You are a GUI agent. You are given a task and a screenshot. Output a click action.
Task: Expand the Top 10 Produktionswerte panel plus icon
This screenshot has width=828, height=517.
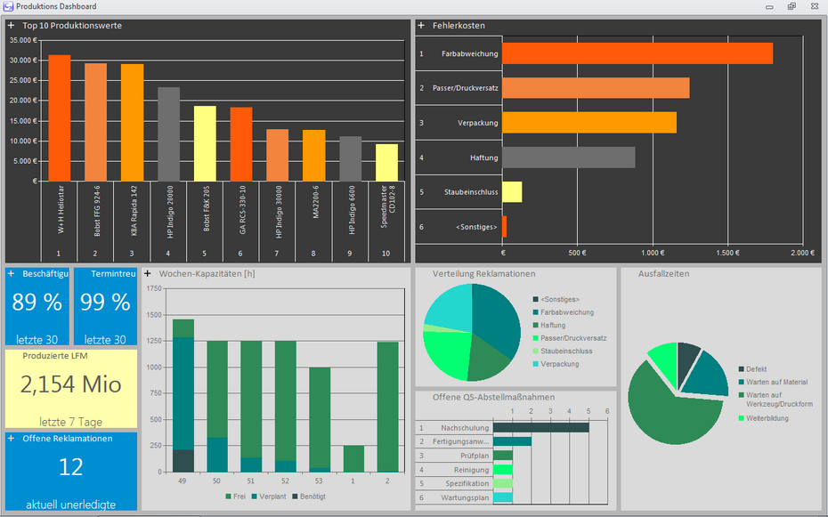11,25
